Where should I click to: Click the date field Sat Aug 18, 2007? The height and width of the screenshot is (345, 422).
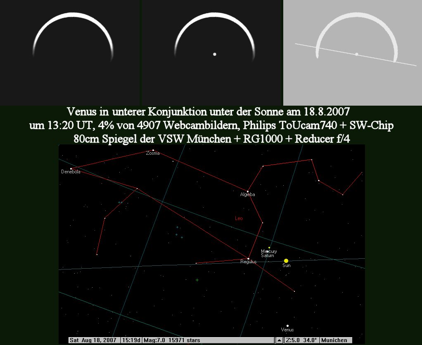click(x=94, y=340)
